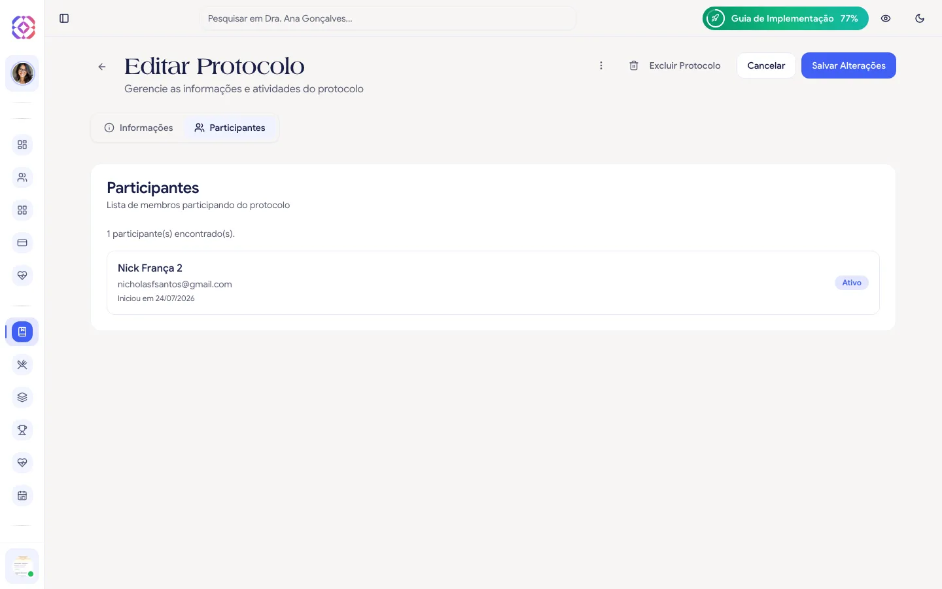Toggle the eye visibility icon in the top bar
Viewport: 942px width, 589px height.
pos(886,18)
